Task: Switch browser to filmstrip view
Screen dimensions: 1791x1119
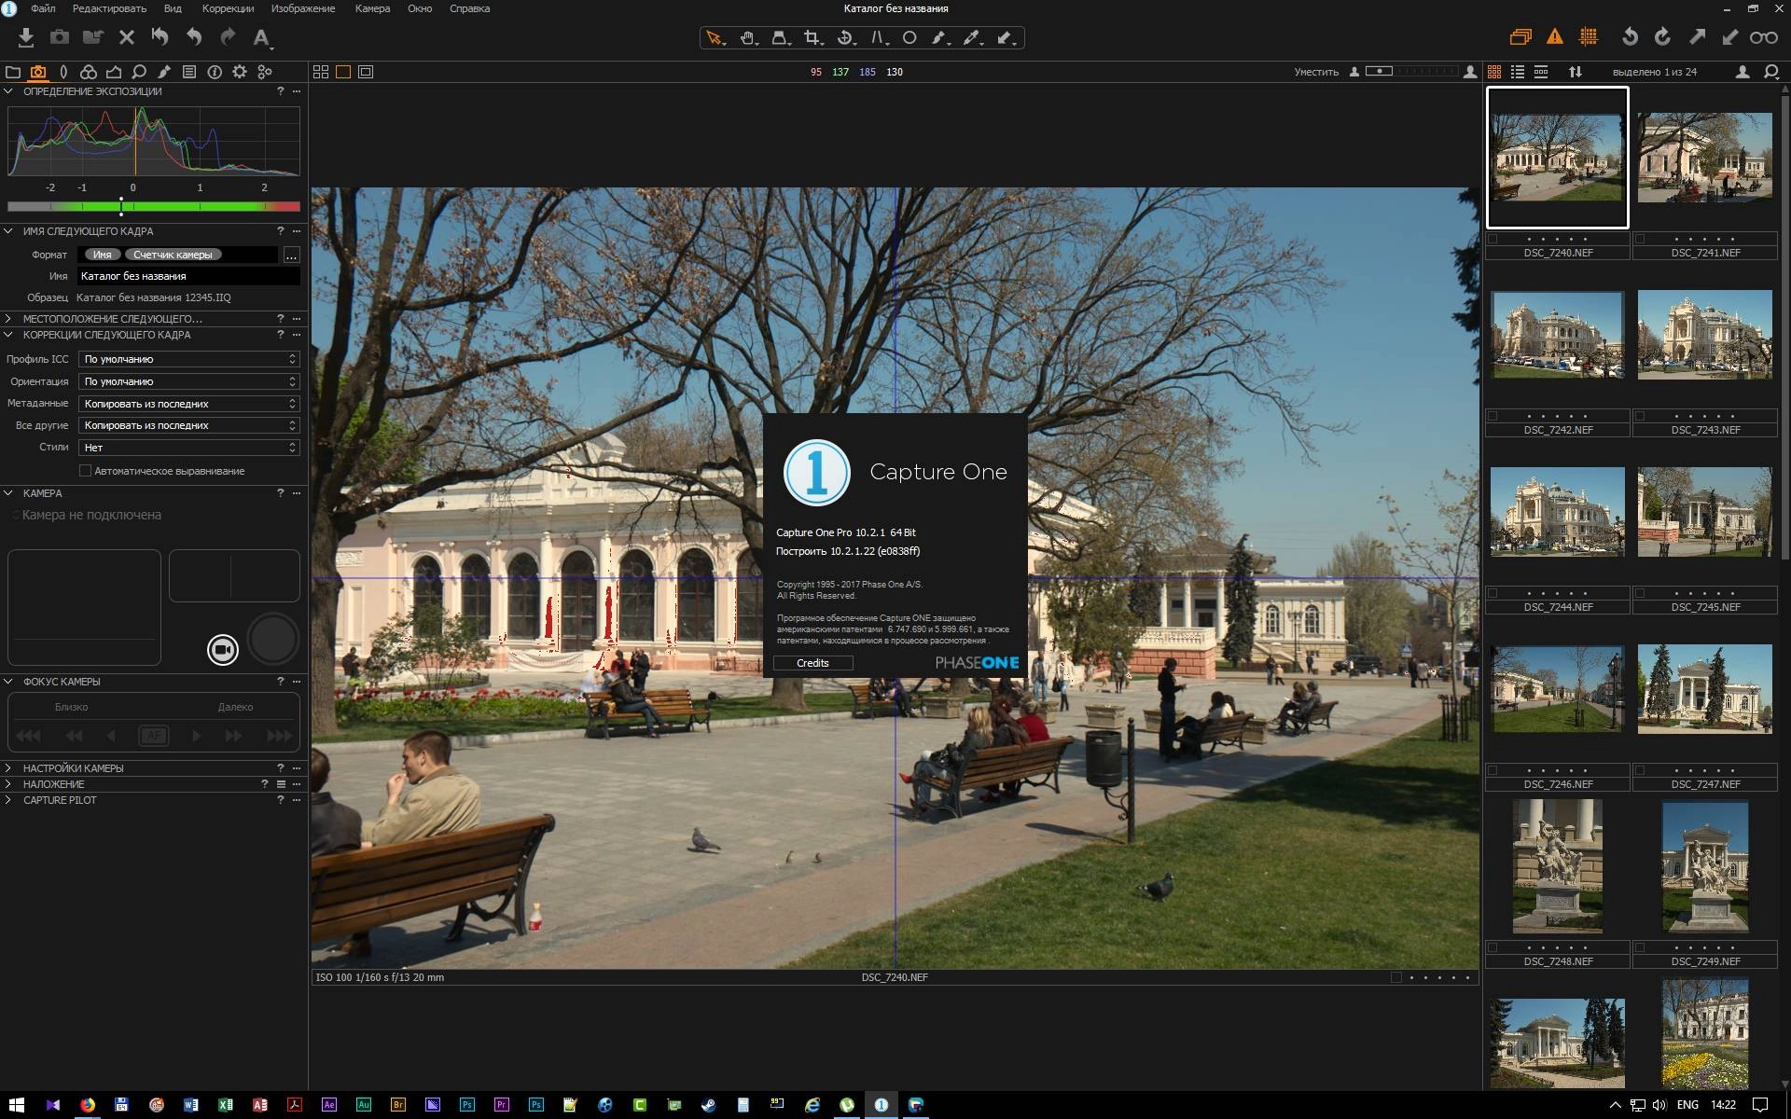Action: coord(1541,72)
